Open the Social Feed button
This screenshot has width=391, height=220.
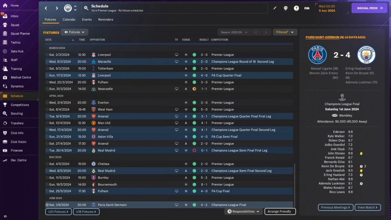tap(370, 8)
